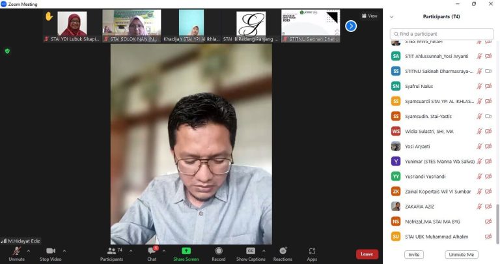Click Invite button in participants panel
This screenshot has height=264, width=500.
[414, 254]
